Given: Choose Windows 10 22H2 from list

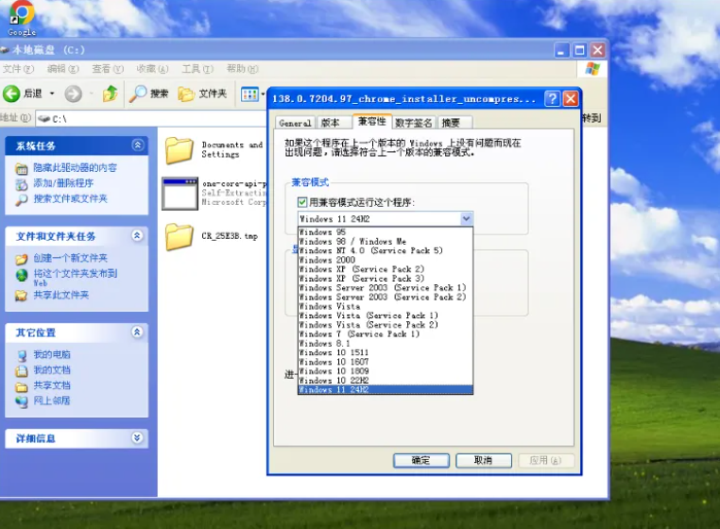Looking at the screenshot, I should 385,381.
